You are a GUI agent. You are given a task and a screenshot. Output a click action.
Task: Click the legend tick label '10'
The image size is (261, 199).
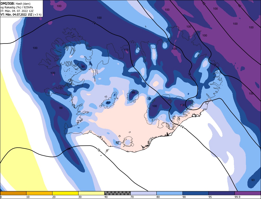click(x=28, y=197)
